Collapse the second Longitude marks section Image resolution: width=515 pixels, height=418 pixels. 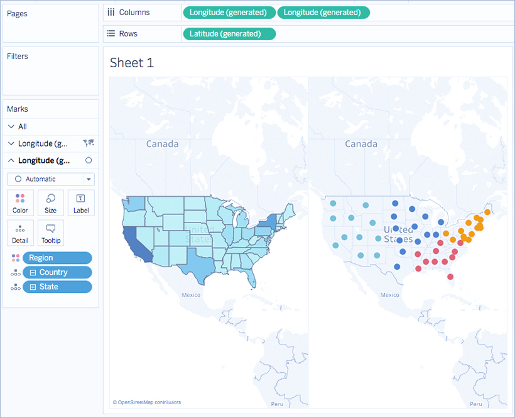(11, 161)
